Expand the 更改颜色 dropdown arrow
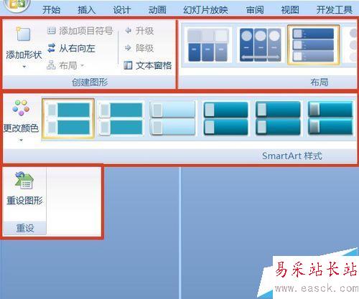The width and height of the screenshot is (359, 299). tap(21, 140)
